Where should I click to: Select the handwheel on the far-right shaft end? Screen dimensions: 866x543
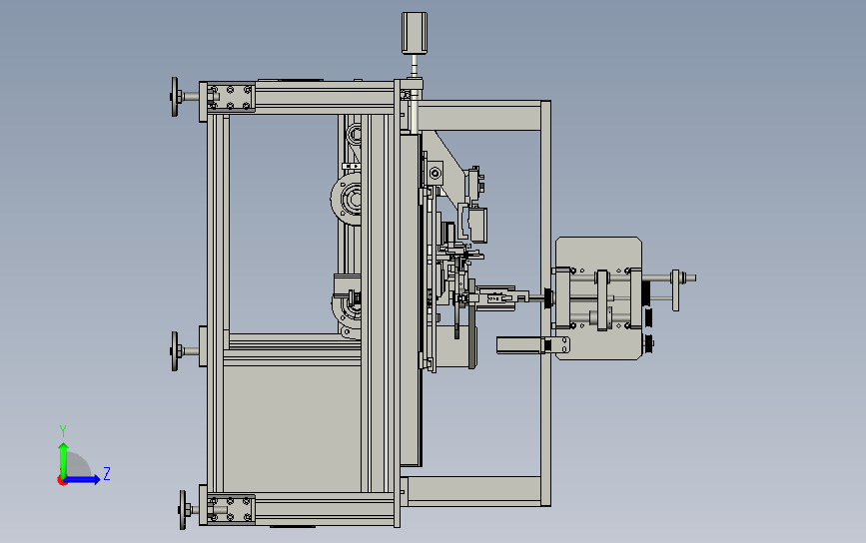tap(675, 290)
